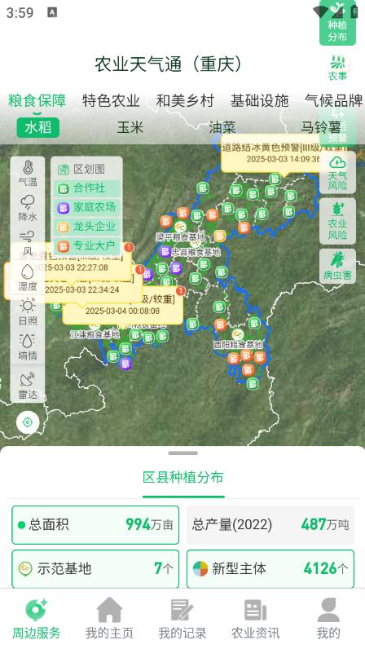Expand the bottom sheet drag handle
Image resolution: width=365 pixels, height=649 pixels.
(183, 453)
